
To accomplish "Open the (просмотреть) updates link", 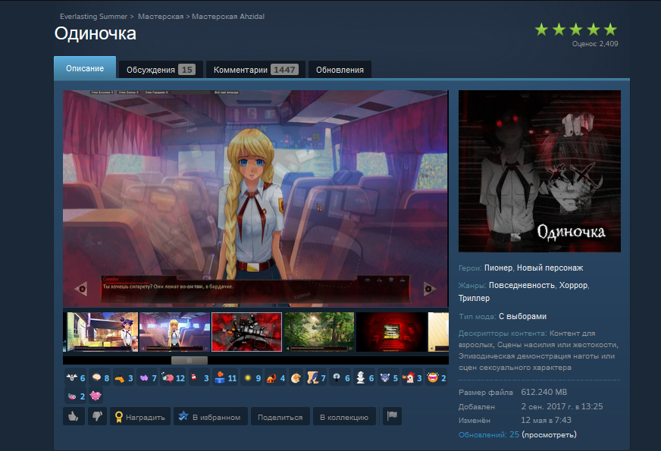I will [x=549, y=434].
